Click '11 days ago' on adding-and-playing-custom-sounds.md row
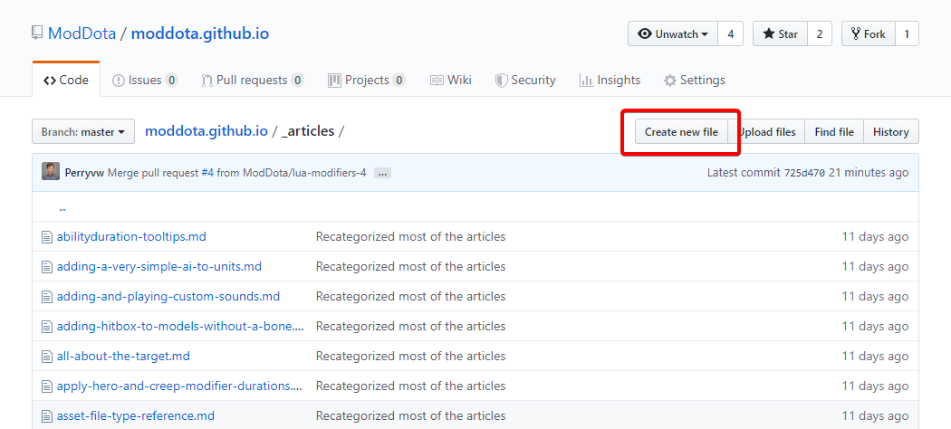 [875, 296]
